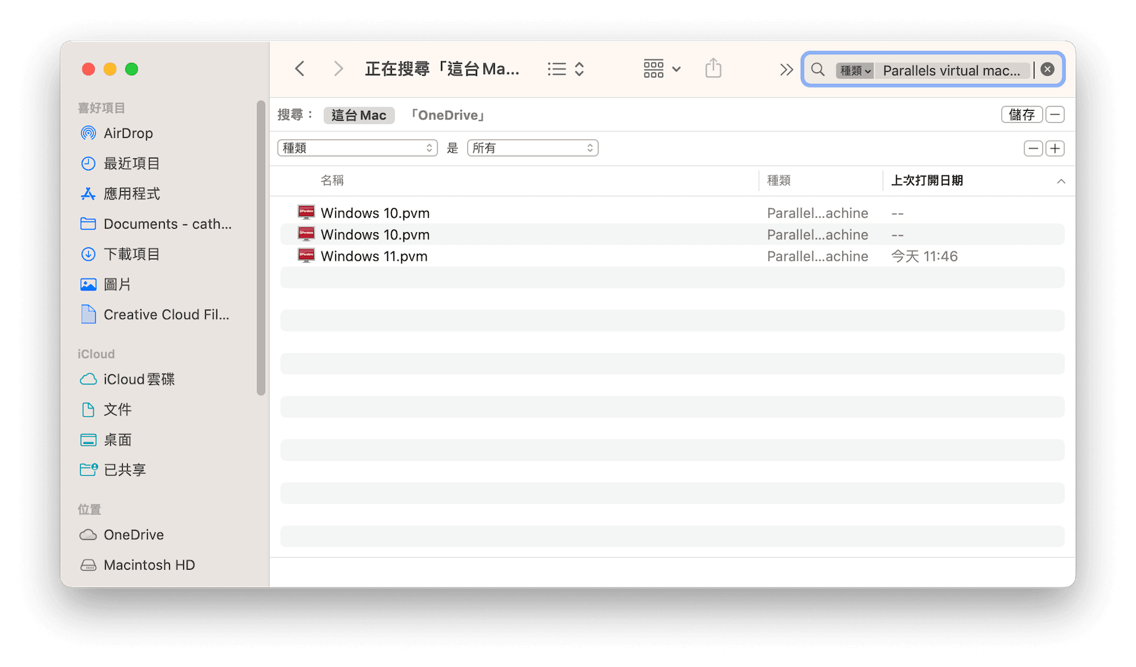Go forward with the right chevron
1136x667 pixels.
[x=338, y=69]
